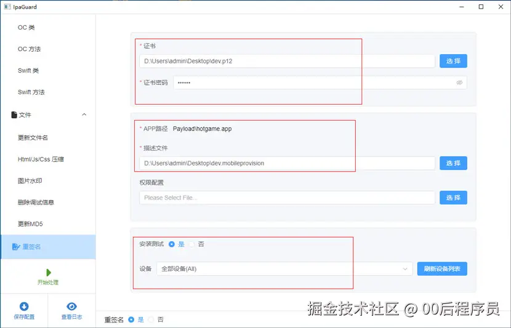Open 更新文件名 in the sidebar
The height and width of the screenshot is (328, 511).
click(33, 137)
